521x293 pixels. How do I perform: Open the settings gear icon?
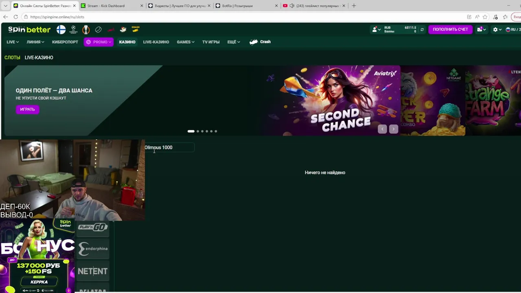[x=495, y=29]
